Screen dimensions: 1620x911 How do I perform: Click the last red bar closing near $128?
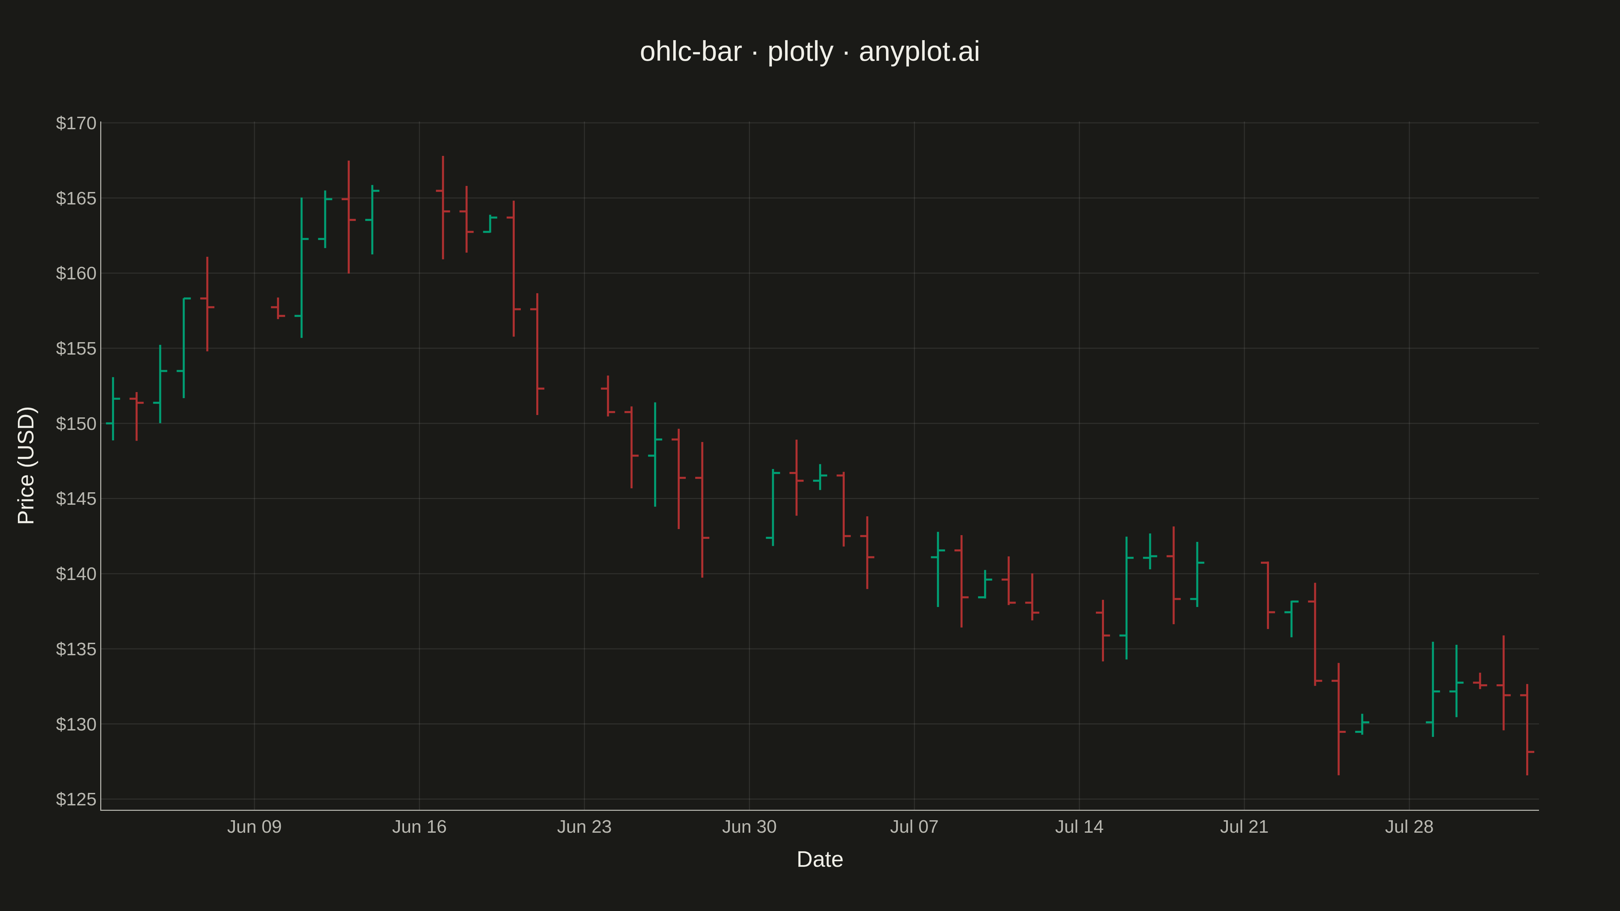1527,729
